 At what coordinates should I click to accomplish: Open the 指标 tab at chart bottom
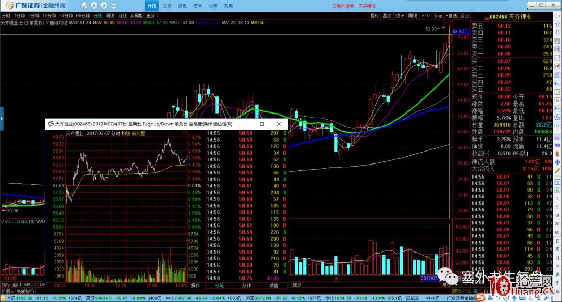6,285
